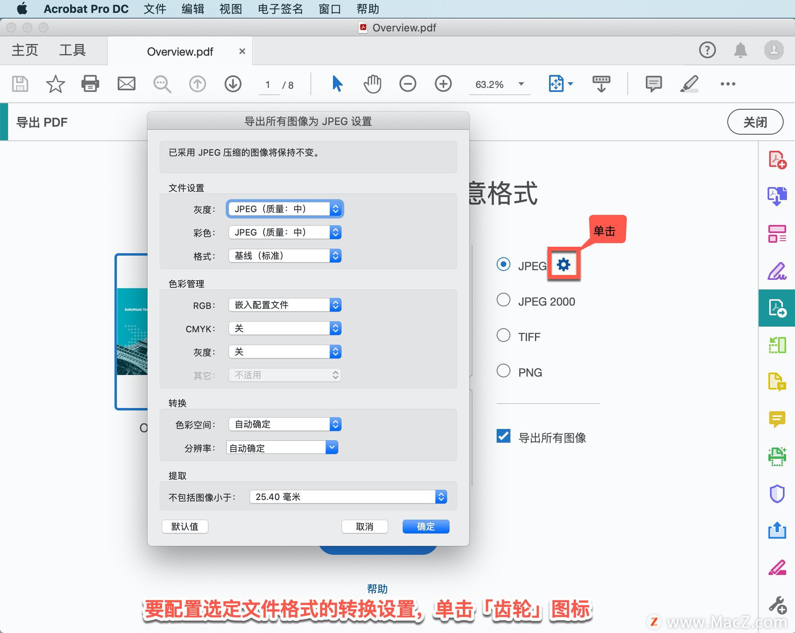Select the hand pan tool
This screenshot has width=795, height=633.
click(x=372, y=84)
